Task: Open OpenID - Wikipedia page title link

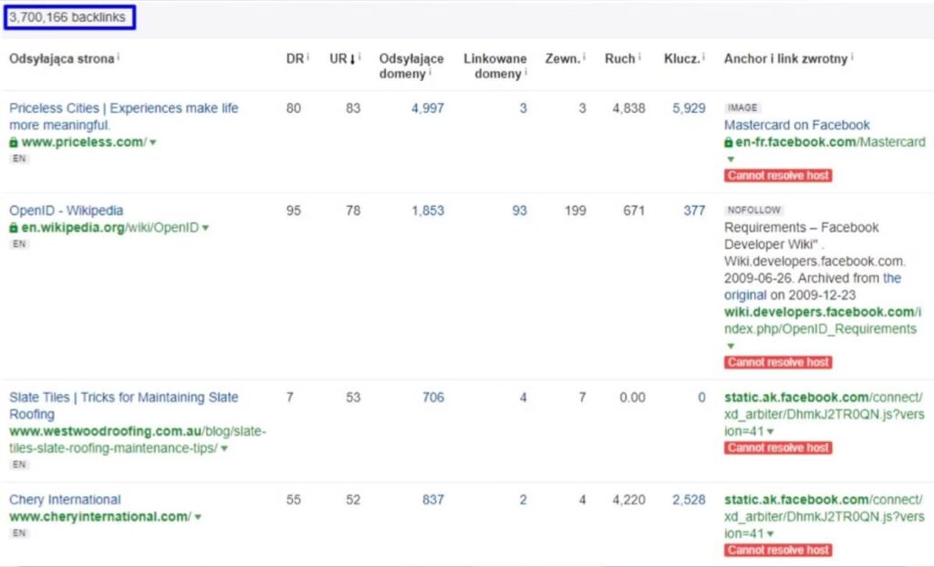Action: (x=66, y=211)
